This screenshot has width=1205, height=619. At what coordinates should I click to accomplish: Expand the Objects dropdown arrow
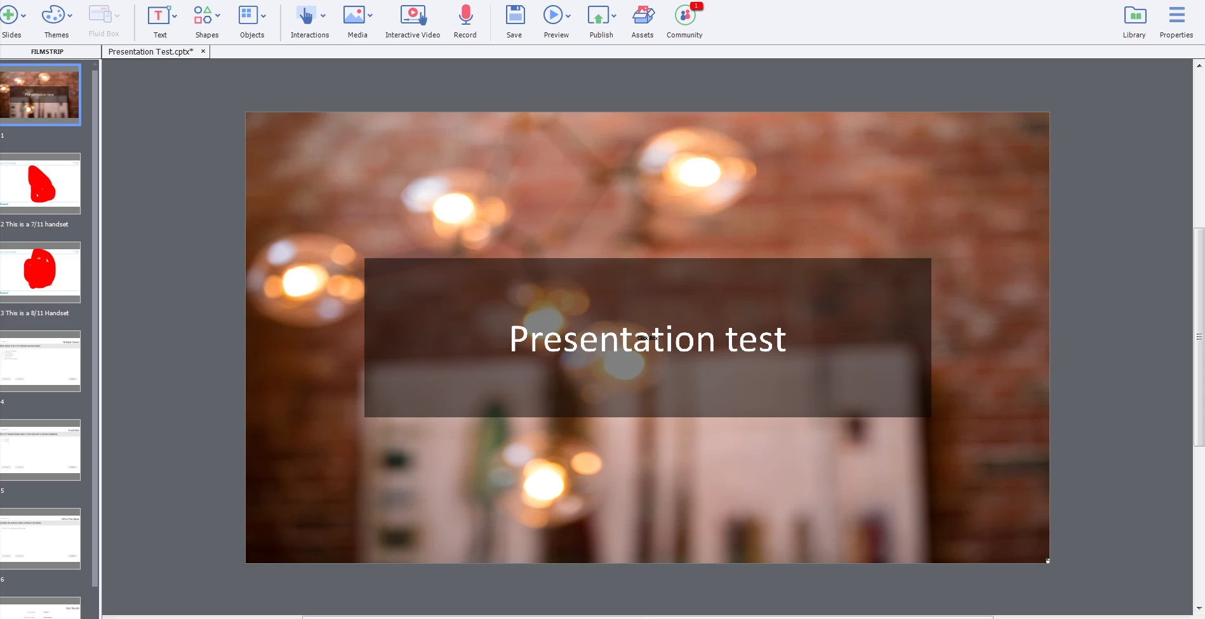pos(263,15)
